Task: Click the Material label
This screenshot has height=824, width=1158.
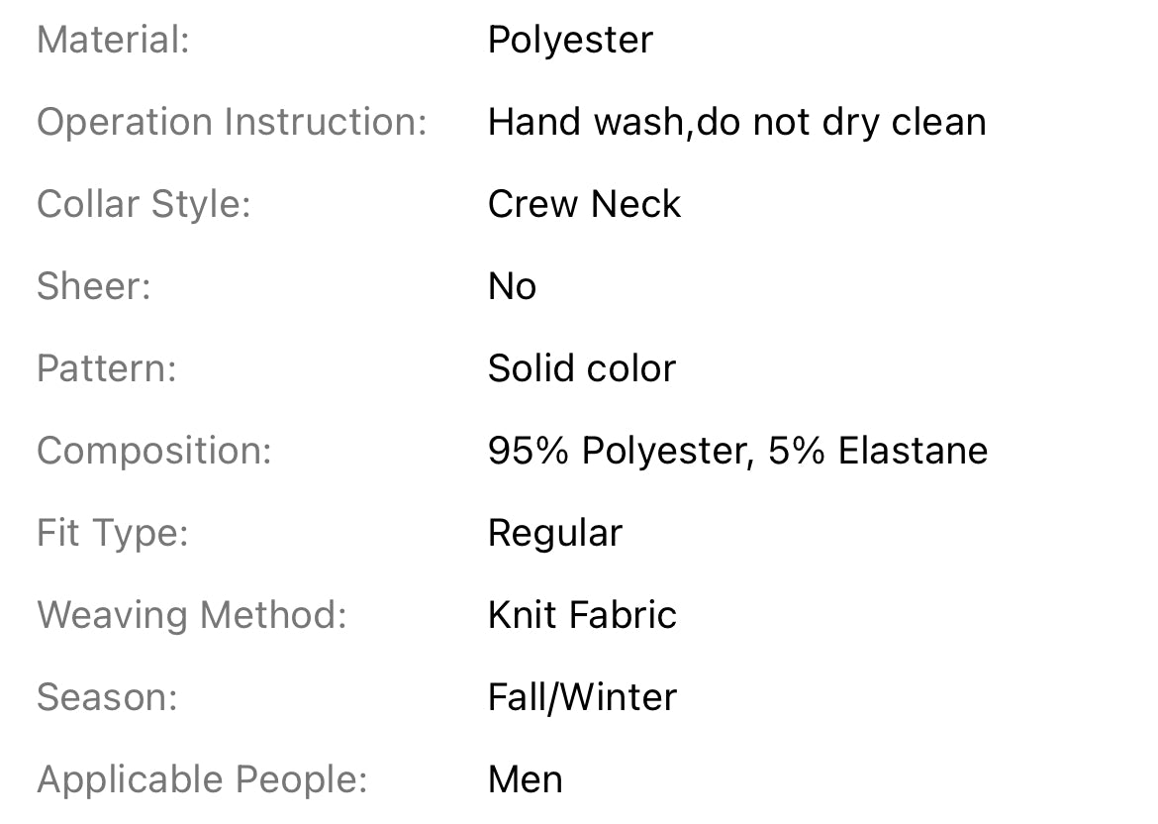Action: (113, 41)
